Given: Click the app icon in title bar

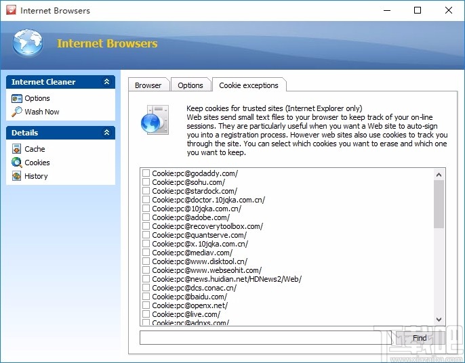Looking at the screenshot, I should click(x=11, y=10).
